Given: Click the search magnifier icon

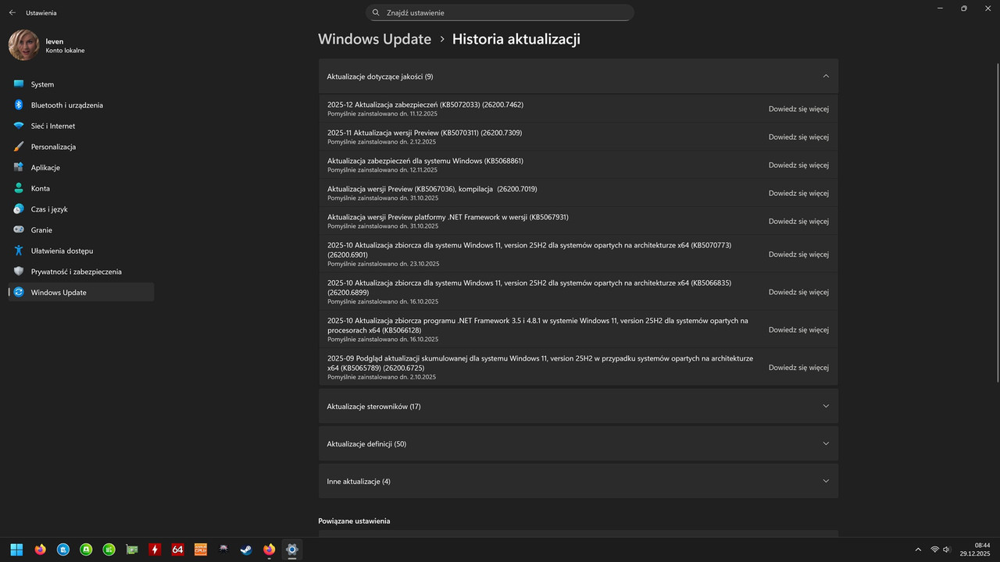Looking at the screenshot, I should [x=376, y=12].
